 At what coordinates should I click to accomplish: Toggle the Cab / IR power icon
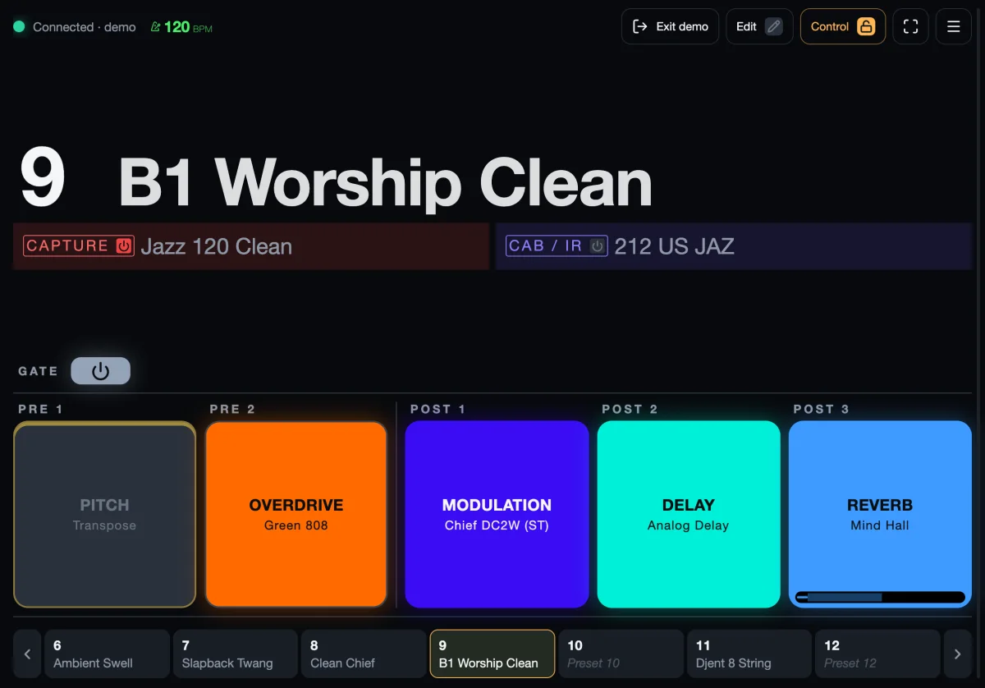pyautogui.click(x=598, y=245)
